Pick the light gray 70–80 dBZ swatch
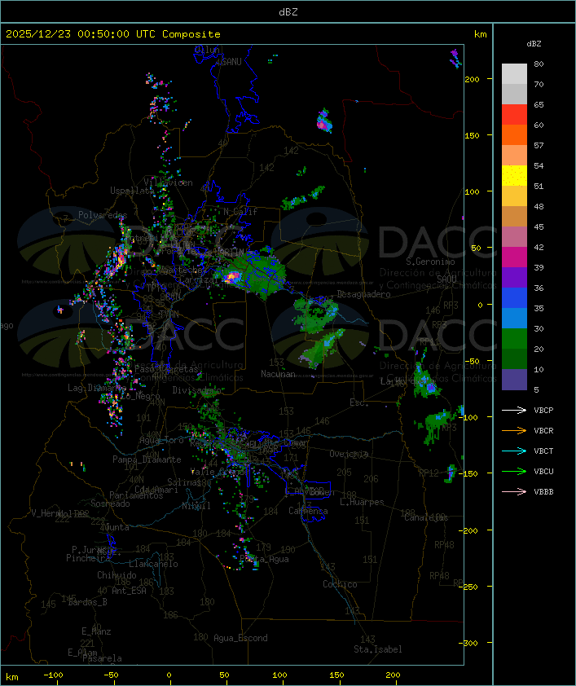Image resolution: width=576 pixels, height=686 pixels. 514,74
